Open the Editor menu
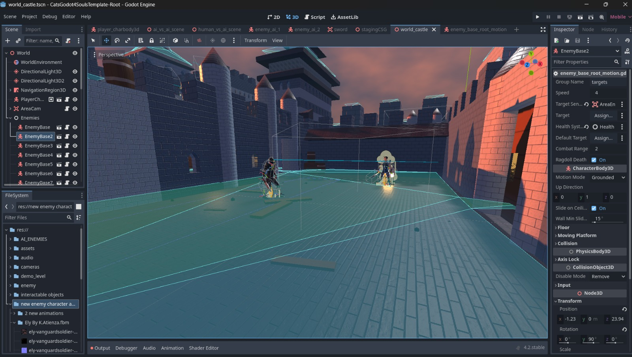Image resolution: width=632 pixels, height=357 pixels. click(x=69, y=17)
